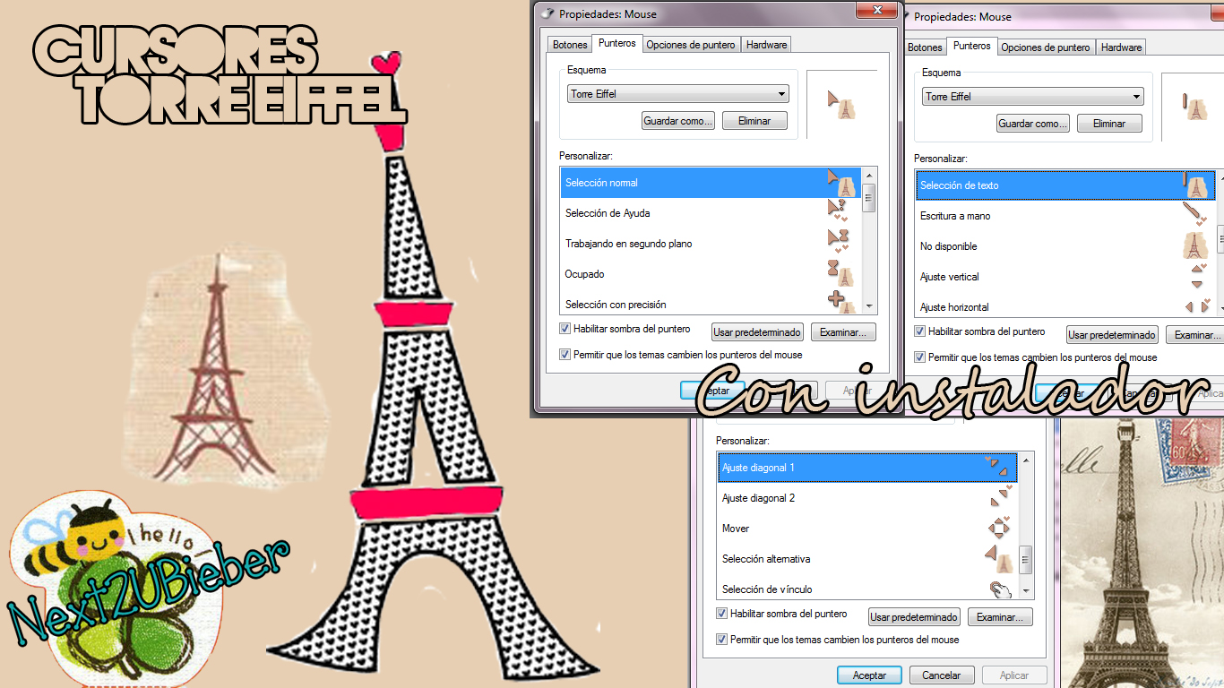Pick the Ajuste diagonal 2 cursor icon
Screen dimensions: 1224x688
tap(1002, 496)
